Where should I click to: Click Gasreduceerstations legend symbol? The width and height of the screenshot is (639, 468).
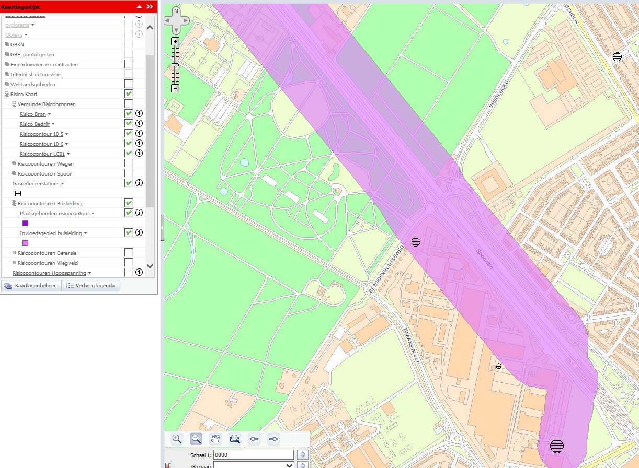18,193
